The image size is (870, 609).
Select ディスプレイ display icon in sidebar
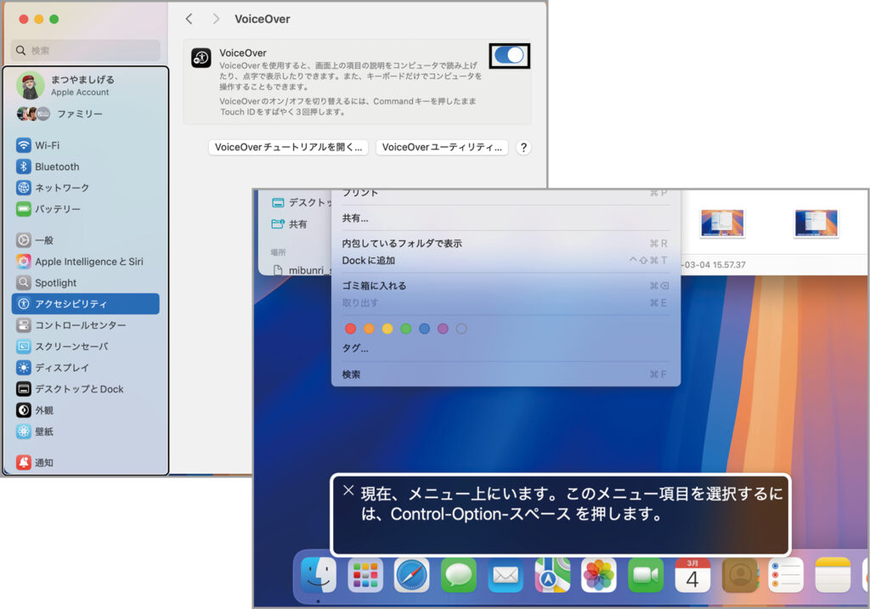[x=23, y=368]
